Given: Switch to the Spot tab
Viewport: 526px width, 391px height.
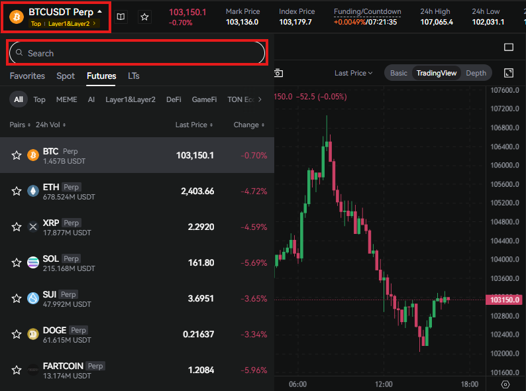Looking at the screenshot, I should click(66, 76).
